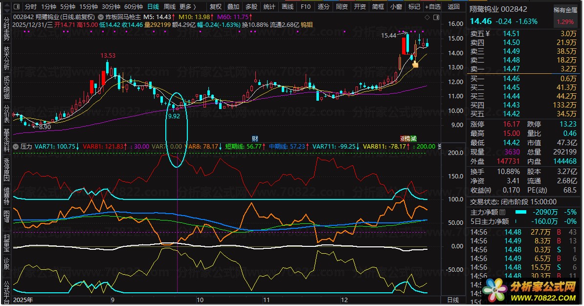The height and width of the screenshot is (306, 584).
Task: Click the round arrow icon before 炸板回马枪主
Action: point(101,16)
